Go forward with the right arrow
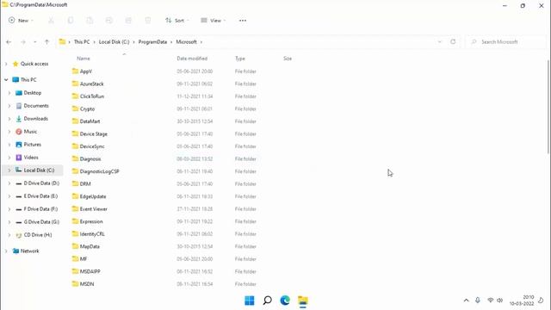Screen dimensions: 551x310 click(x=23, y=42)
